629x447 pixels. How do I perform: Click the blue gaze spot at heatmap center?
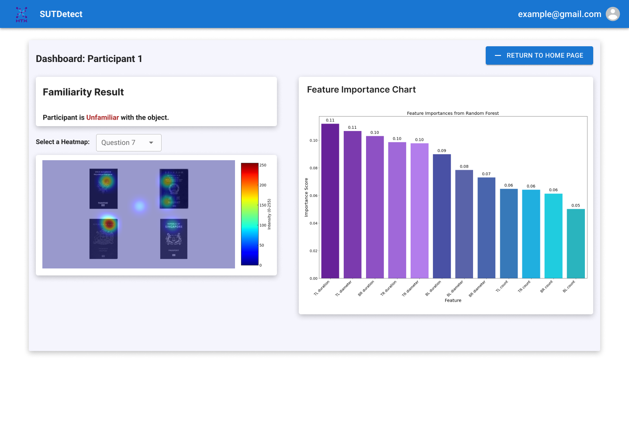[139, 206]
